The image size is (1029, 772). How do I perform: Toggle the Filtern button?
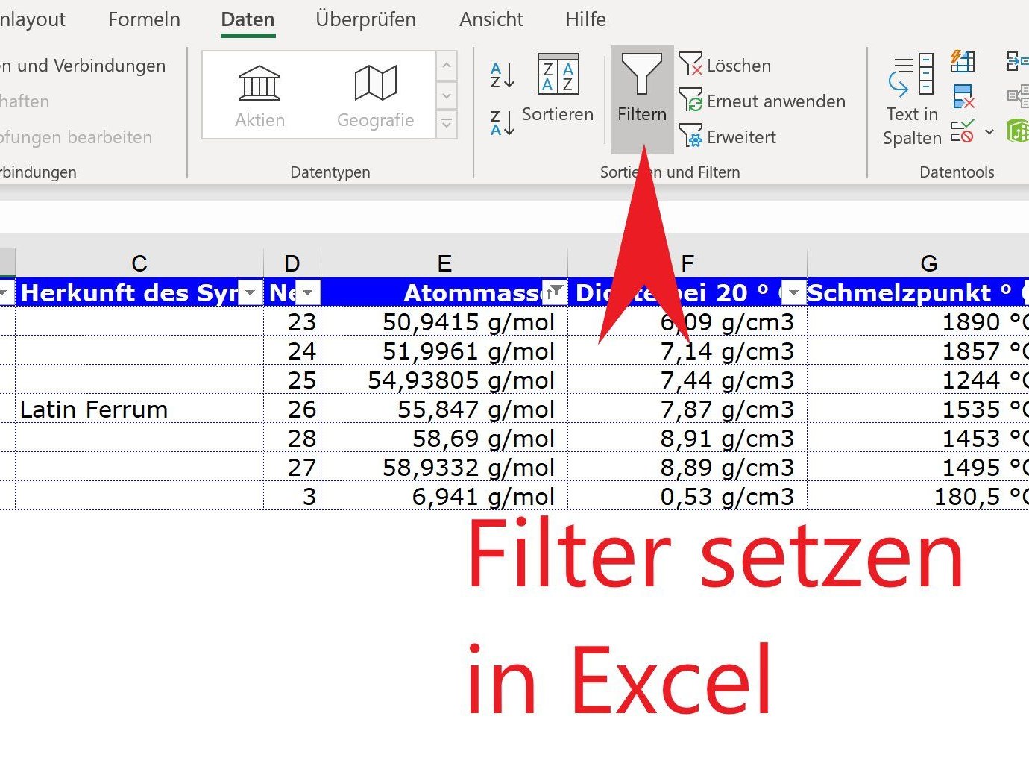pos(641,90)
